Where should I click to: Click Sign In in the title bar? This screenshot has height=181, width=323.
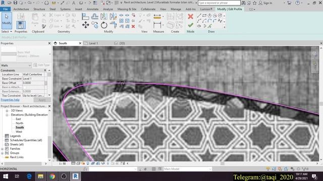tap(267, 3)
